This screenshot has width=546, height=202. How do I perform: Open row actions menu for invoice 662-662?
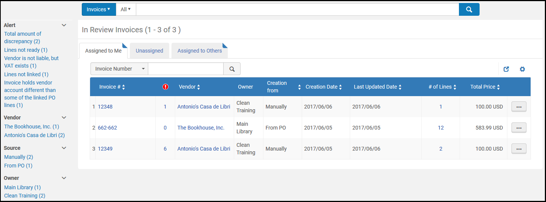click(x=519, y=128)
